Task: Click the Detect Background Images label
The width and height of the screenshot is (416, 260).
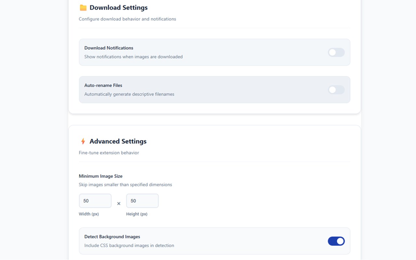Action: pyautogui.click(x=112, y=237)
